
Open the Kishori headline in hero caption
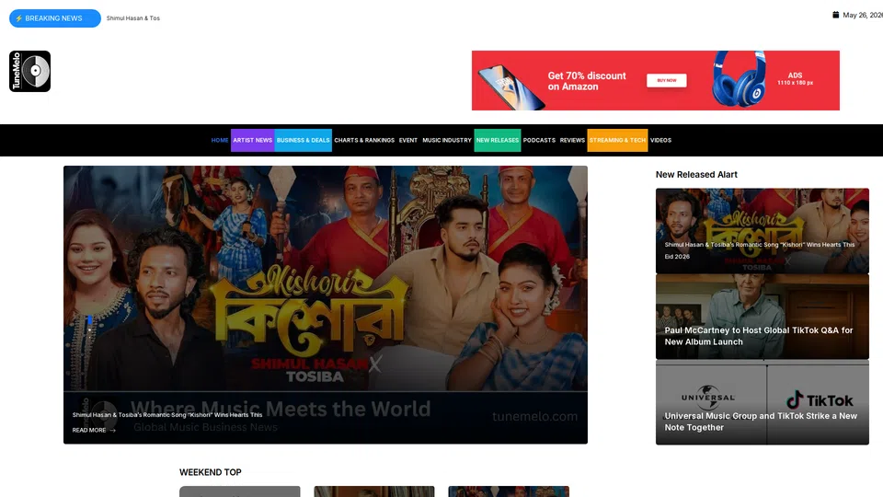pyautogui.click(x=167, y=415)
